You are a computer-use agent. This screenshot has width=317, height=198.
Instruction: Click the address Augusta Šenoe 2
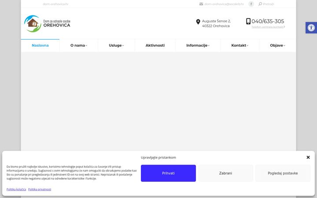[216, 21]
